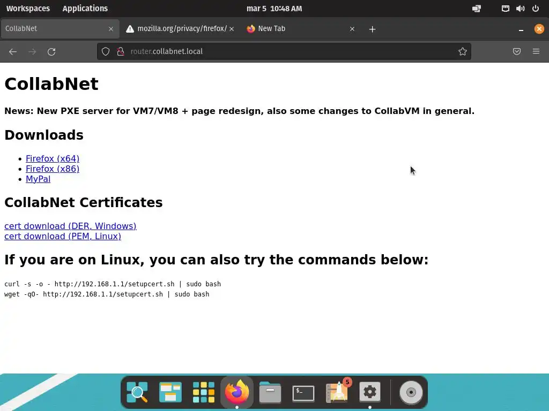Click the insecure connection padlock icon
This screenshot has width=549, height=411.
tap(121, 51)
